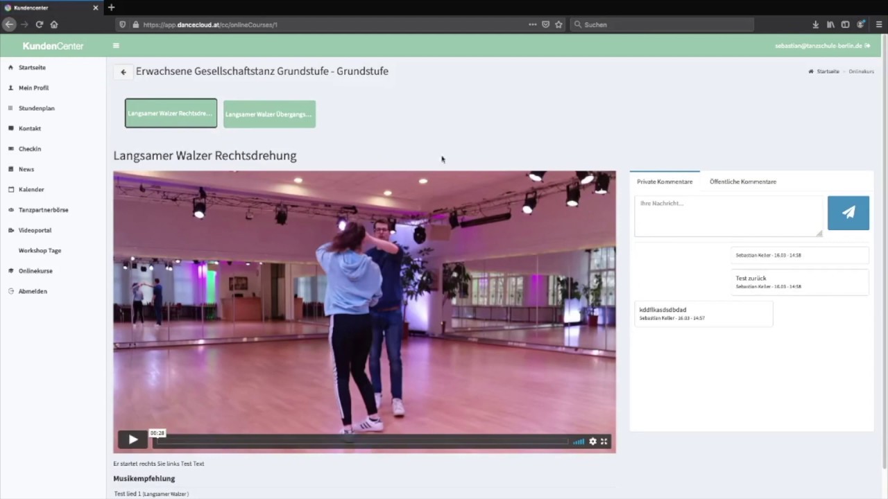Open the browser home page icon
This screenshot has width=888, height=499.
pos(54,24)
